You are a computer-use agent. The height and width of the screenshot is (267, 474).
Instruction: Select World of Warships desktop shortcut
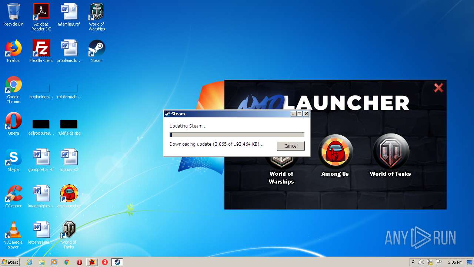coord(97,17)
